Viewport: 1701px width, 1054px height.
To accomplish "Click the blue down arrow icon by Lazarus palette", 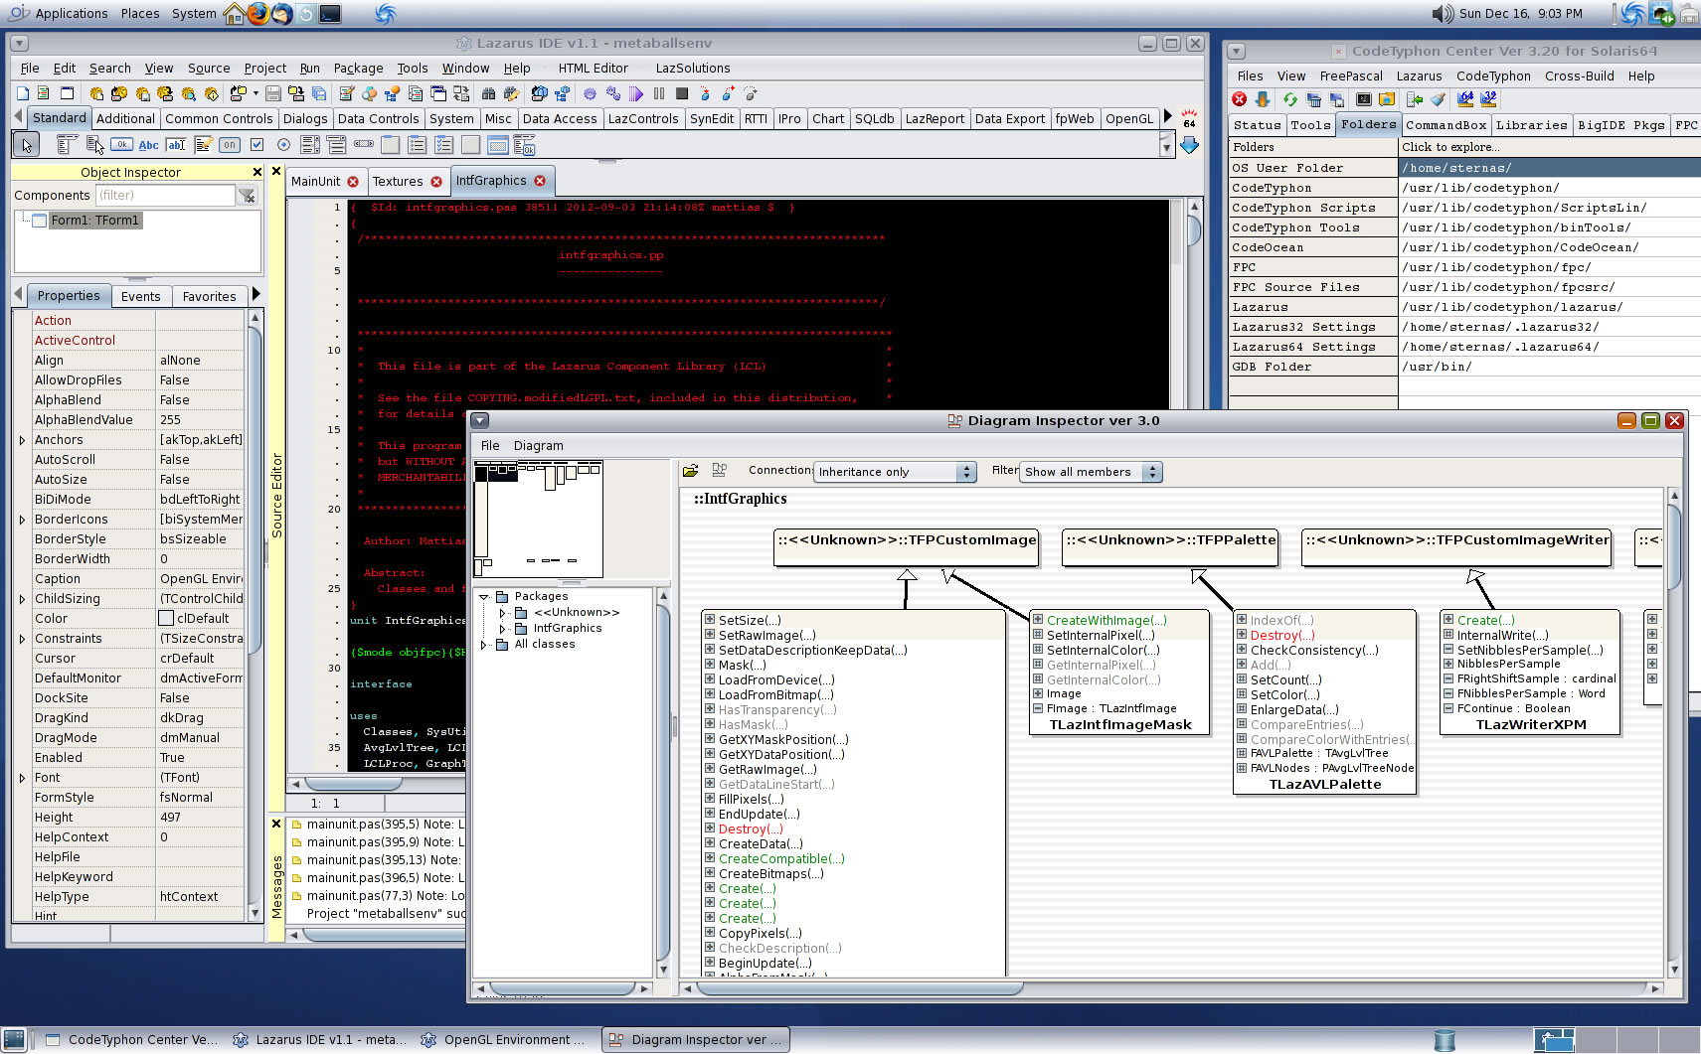I will [1189, 145].
